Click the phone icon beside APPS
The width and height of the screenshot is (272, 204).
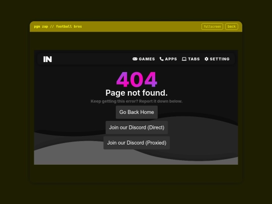point(162,59)
